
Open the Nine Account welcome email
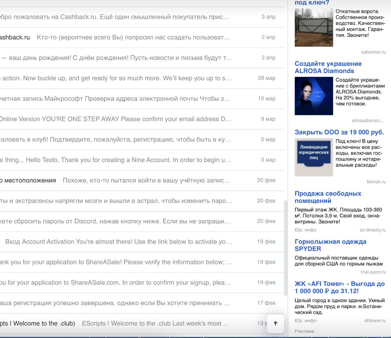pyautogui.click(x=129, y=160)
